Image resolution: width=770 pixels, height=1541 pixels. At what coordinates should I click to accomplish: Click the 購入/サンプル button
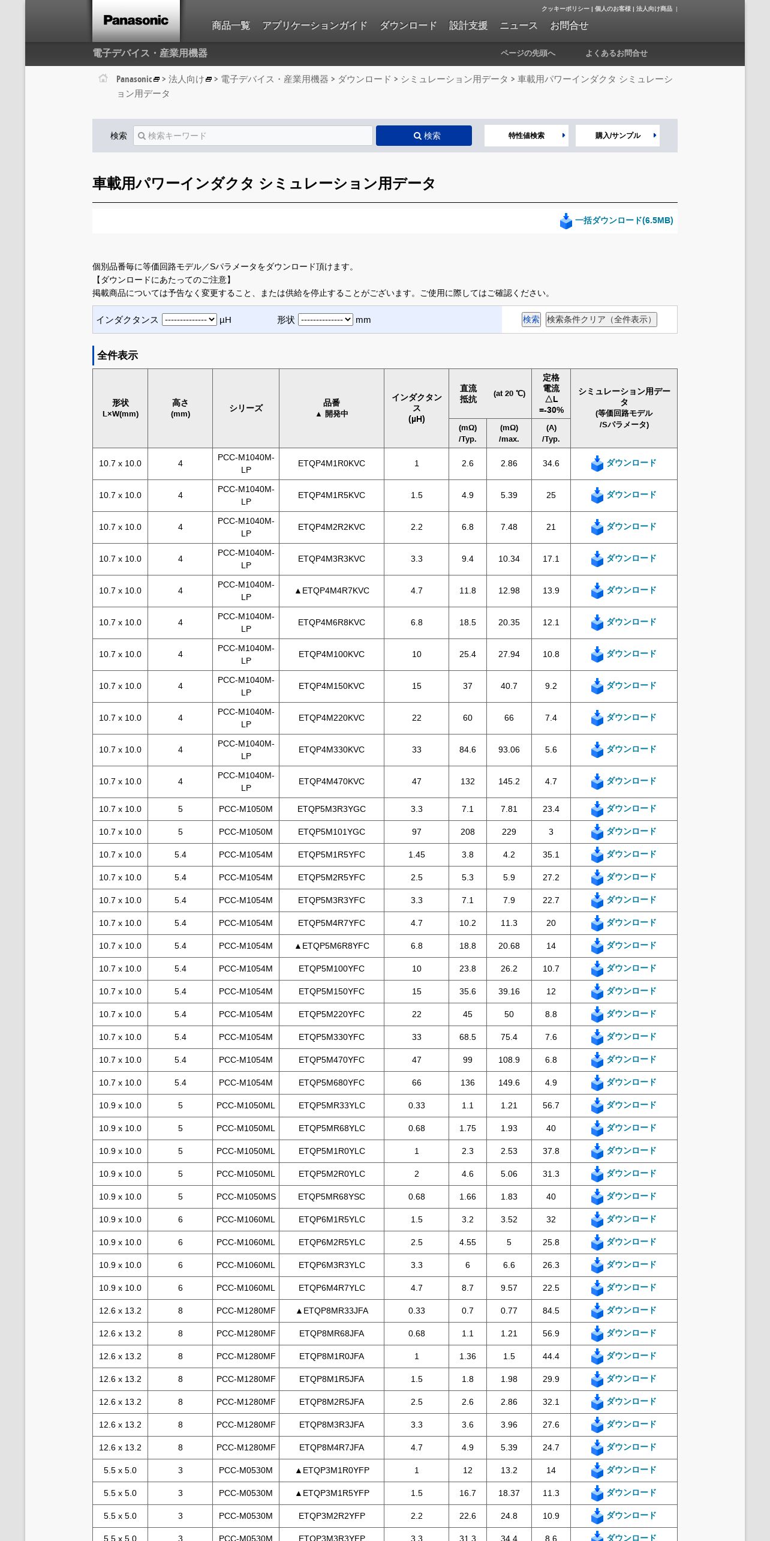pyautogui.click(x=618, y=136)
